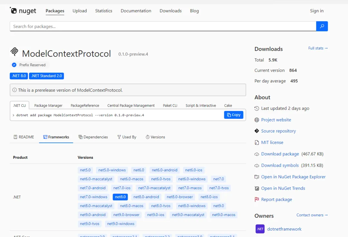This screenshot has width=348, height=237.
Task: Click the dotnetframework owner avatar
Action: [x=260, y=229]
